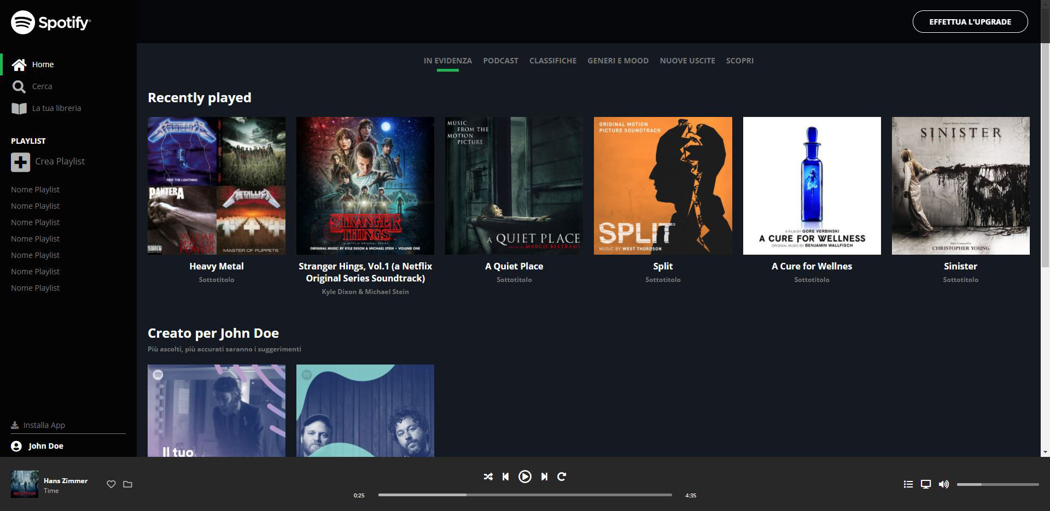Click 'Hans Zimmer' in the player bar
The width and height of the screenshot is (1050, 511).
point(66,481)
